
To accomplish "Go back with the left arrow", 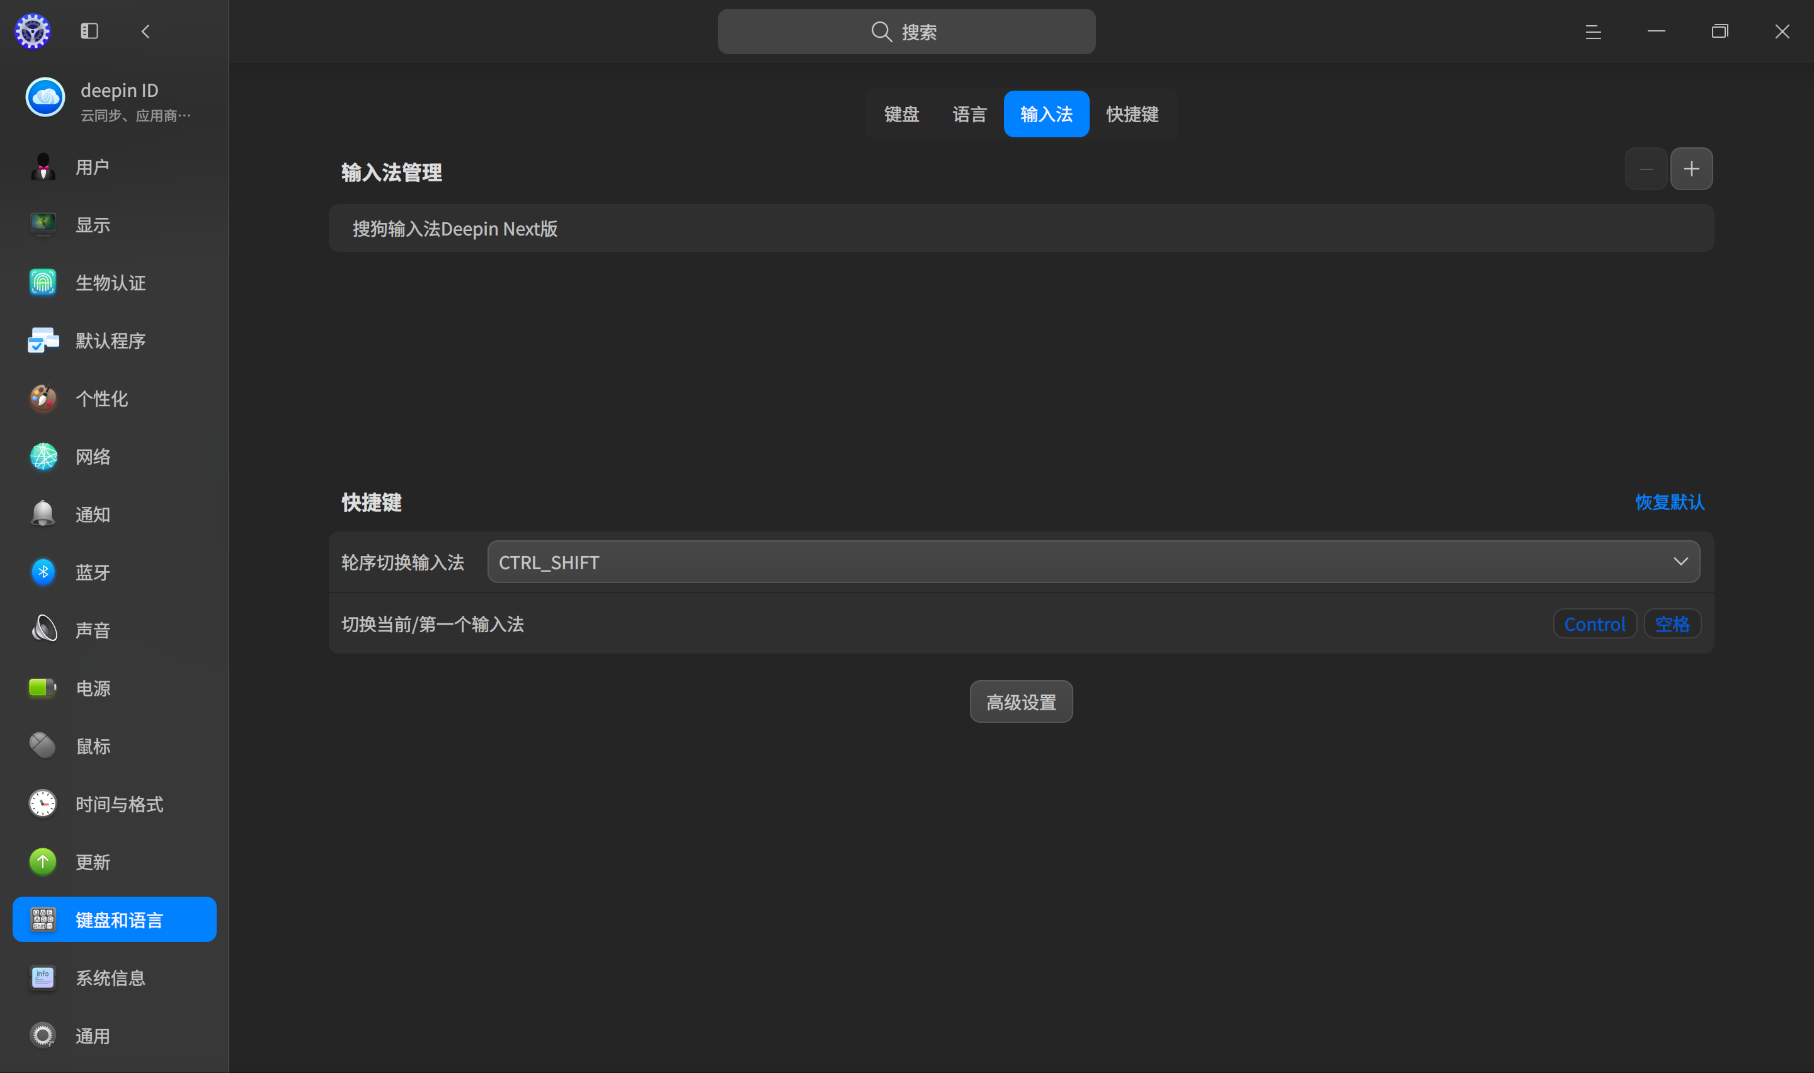I will point(145,31).
